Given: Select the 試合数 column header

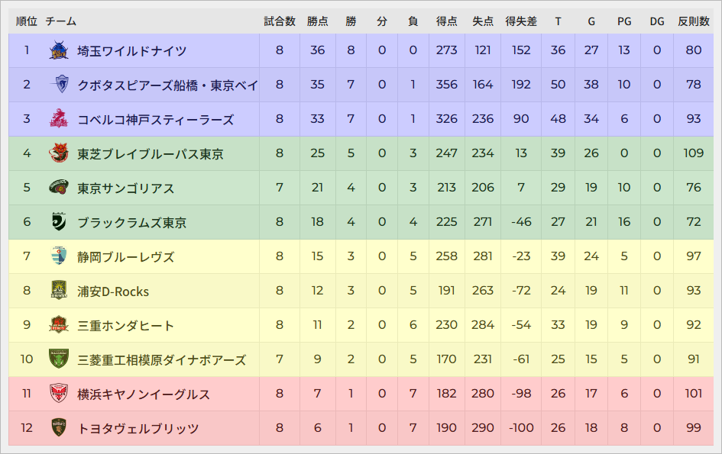Looking at the screenshot, I should tap(280, 21).
